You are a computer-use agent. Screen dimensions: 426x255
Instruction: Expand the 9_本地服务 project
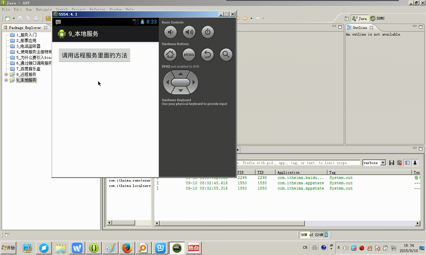[6, 80]
